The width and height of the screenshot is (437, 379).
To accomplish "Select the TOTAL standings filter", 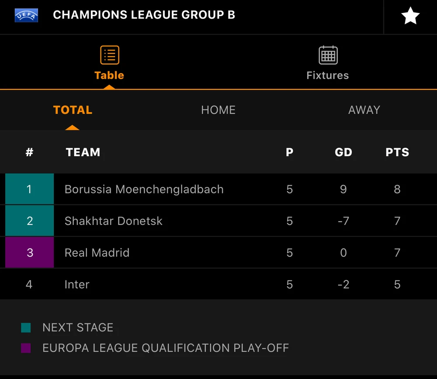I will point(73,110).
